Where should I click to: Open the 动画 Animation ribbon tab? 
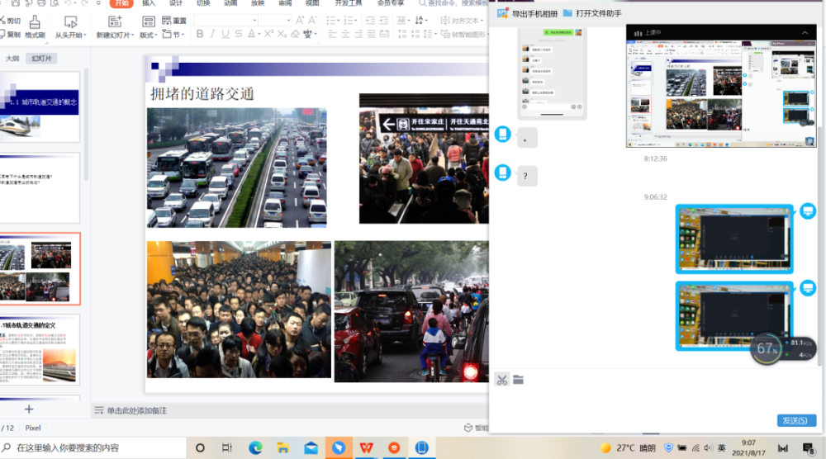point(230,3)
